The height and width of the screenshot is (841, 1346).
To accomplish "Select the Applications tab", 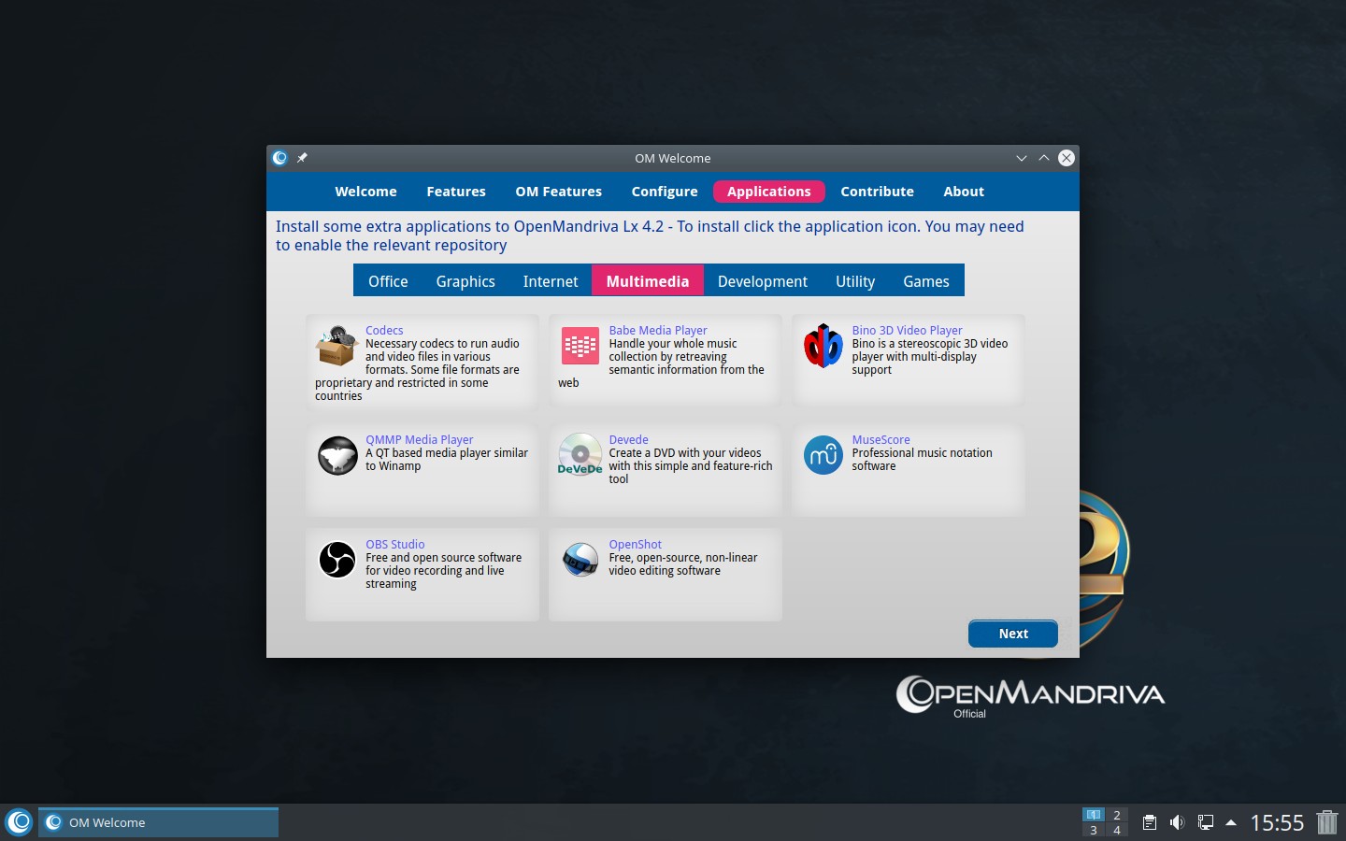I will tap(768, 192).
